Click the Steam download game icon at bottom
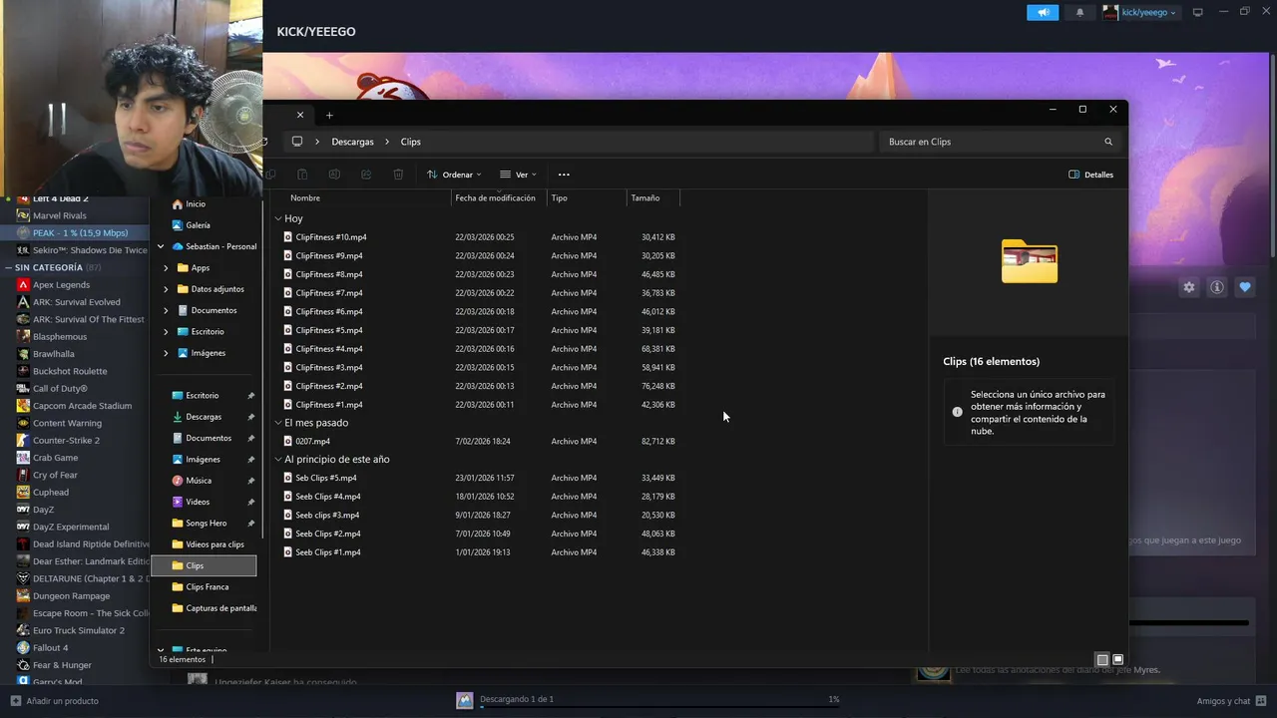Image resolution: width=1277 pixels, height=718 pixels. point(465,700)
